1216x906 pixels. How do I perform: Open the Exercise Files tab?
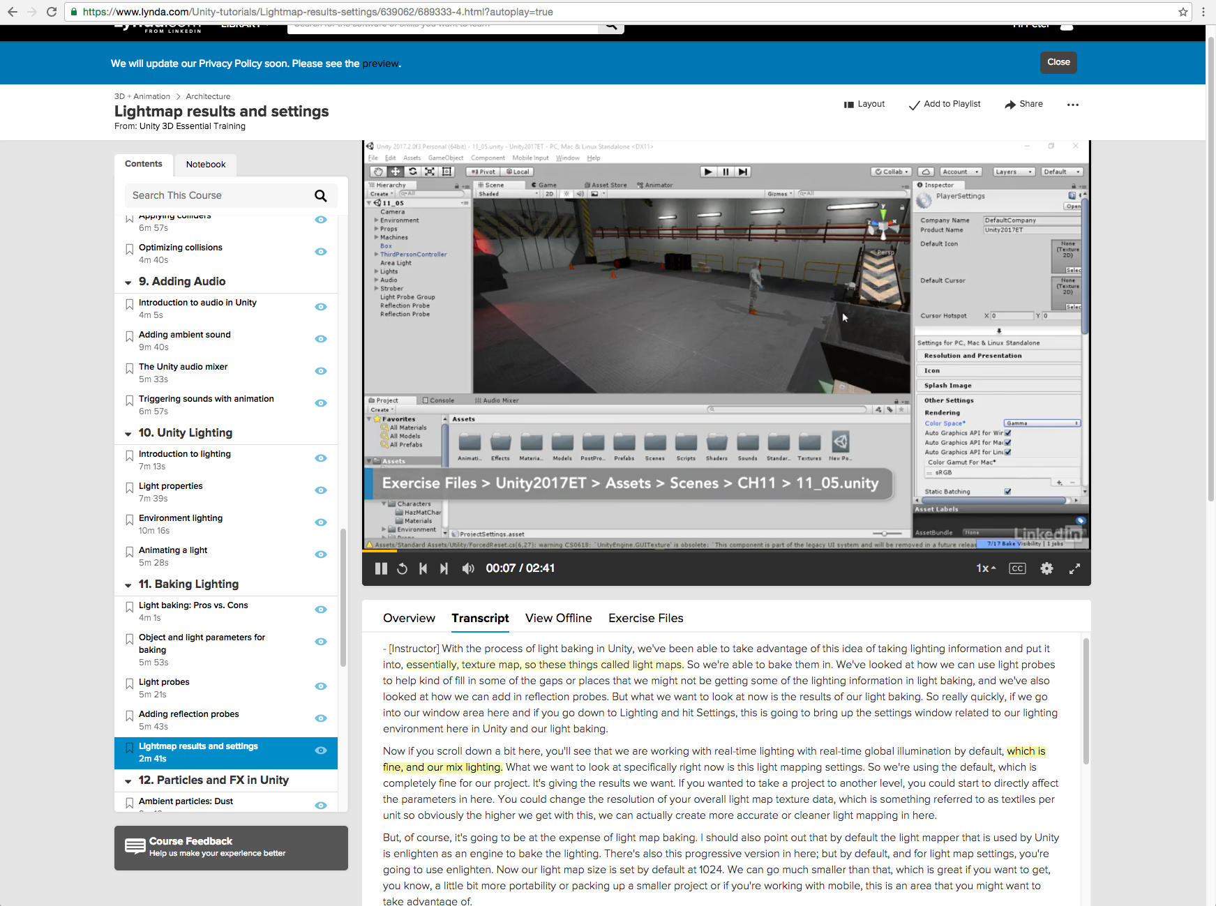click(x=646, y=618)
